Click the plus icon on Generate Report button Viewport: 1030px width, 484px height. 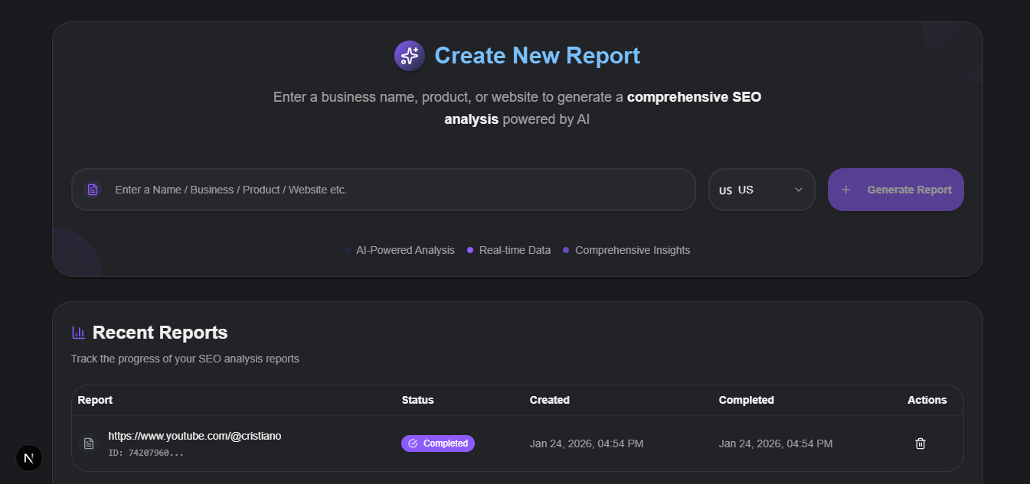point(845,189)
